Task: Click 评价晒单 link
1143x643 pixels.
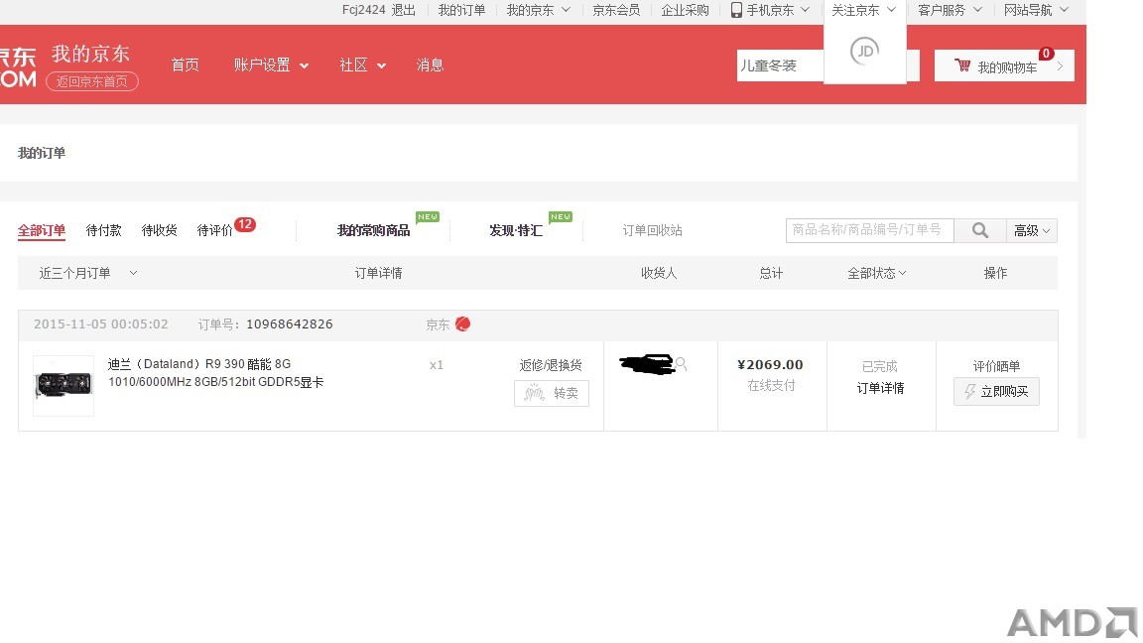Action: (x=996, y=366)
